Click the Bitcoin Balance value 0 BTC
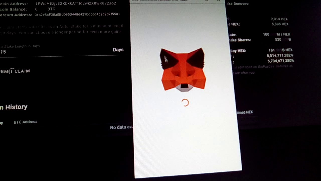 pyautogui.click(x=45, y=9)
